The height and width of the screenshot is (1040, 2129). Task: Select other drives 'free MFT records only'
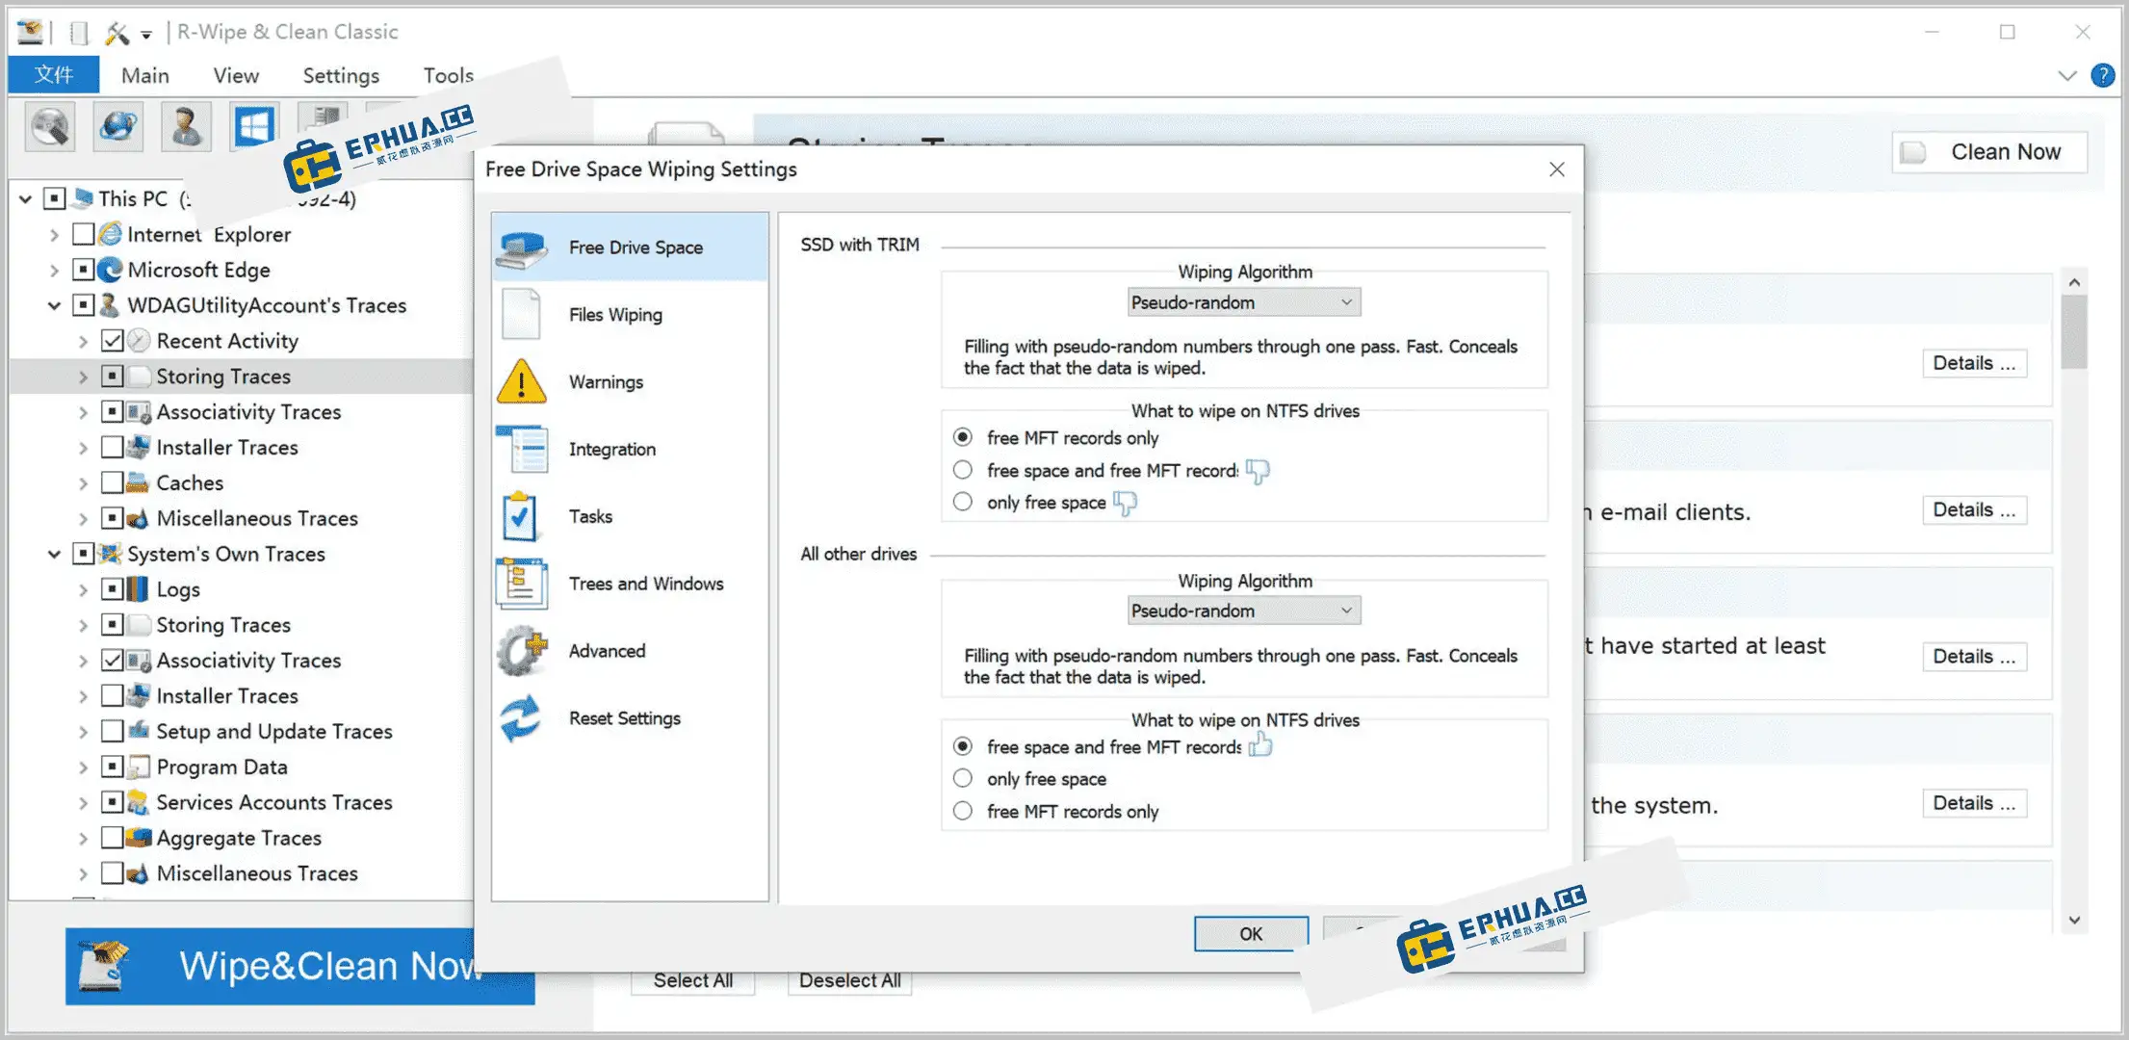coord(963,811)
